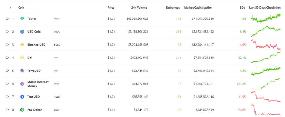This screenshot has width=285, height=117.
Task: Click the Pax Dollar logo icon
Action: [22, 110]
